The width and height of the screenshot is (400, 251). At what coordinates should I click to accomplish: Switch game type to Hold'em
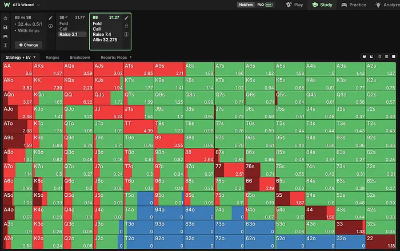pos(246,5)
